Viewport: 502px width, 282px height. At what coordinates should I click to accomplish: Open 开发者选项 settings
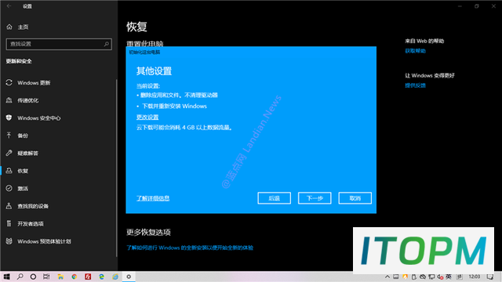[x=31, y=223]
